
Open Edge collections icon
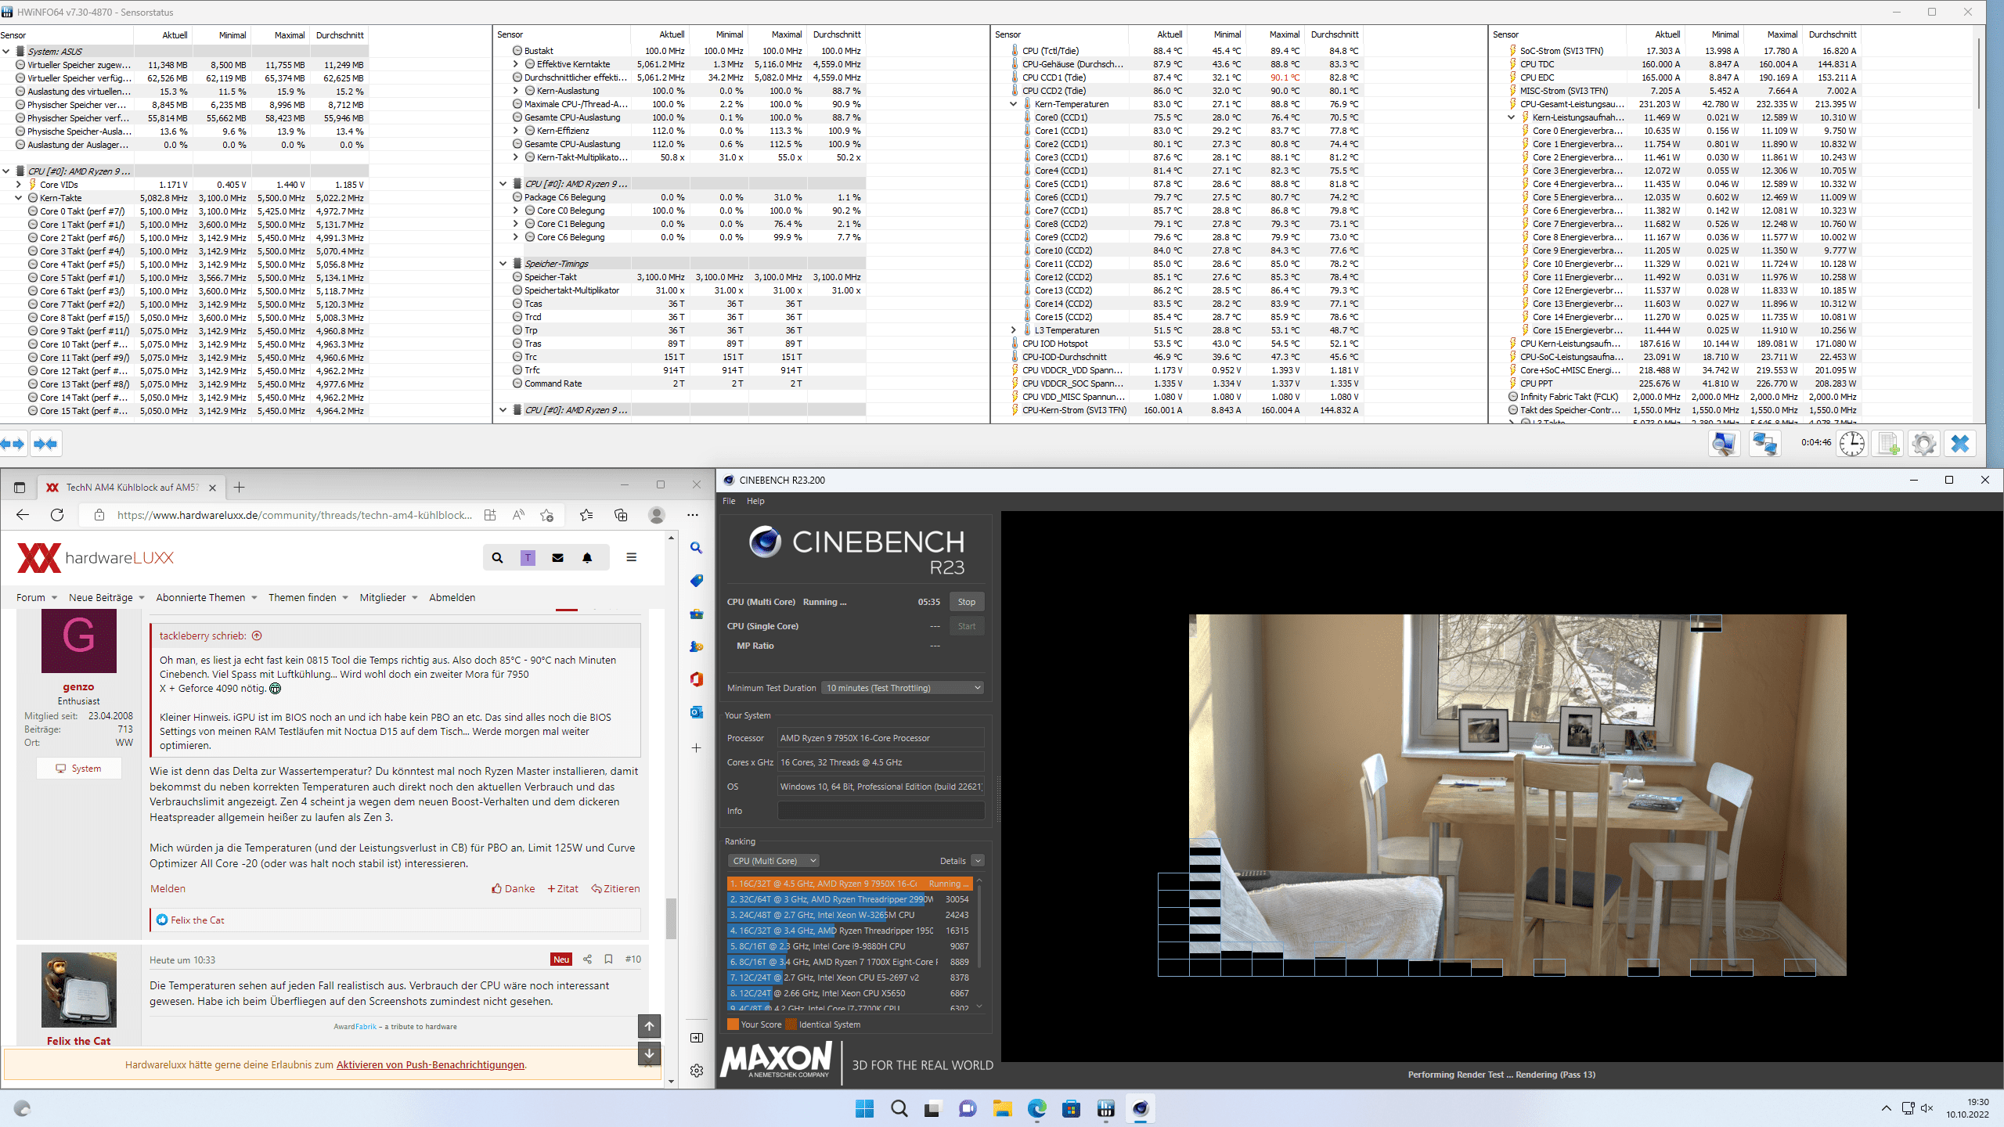(621, 515)
